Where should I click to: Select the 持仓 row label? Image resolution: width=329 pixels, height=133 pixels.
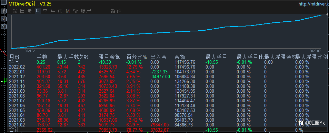[x=14, y=62]
